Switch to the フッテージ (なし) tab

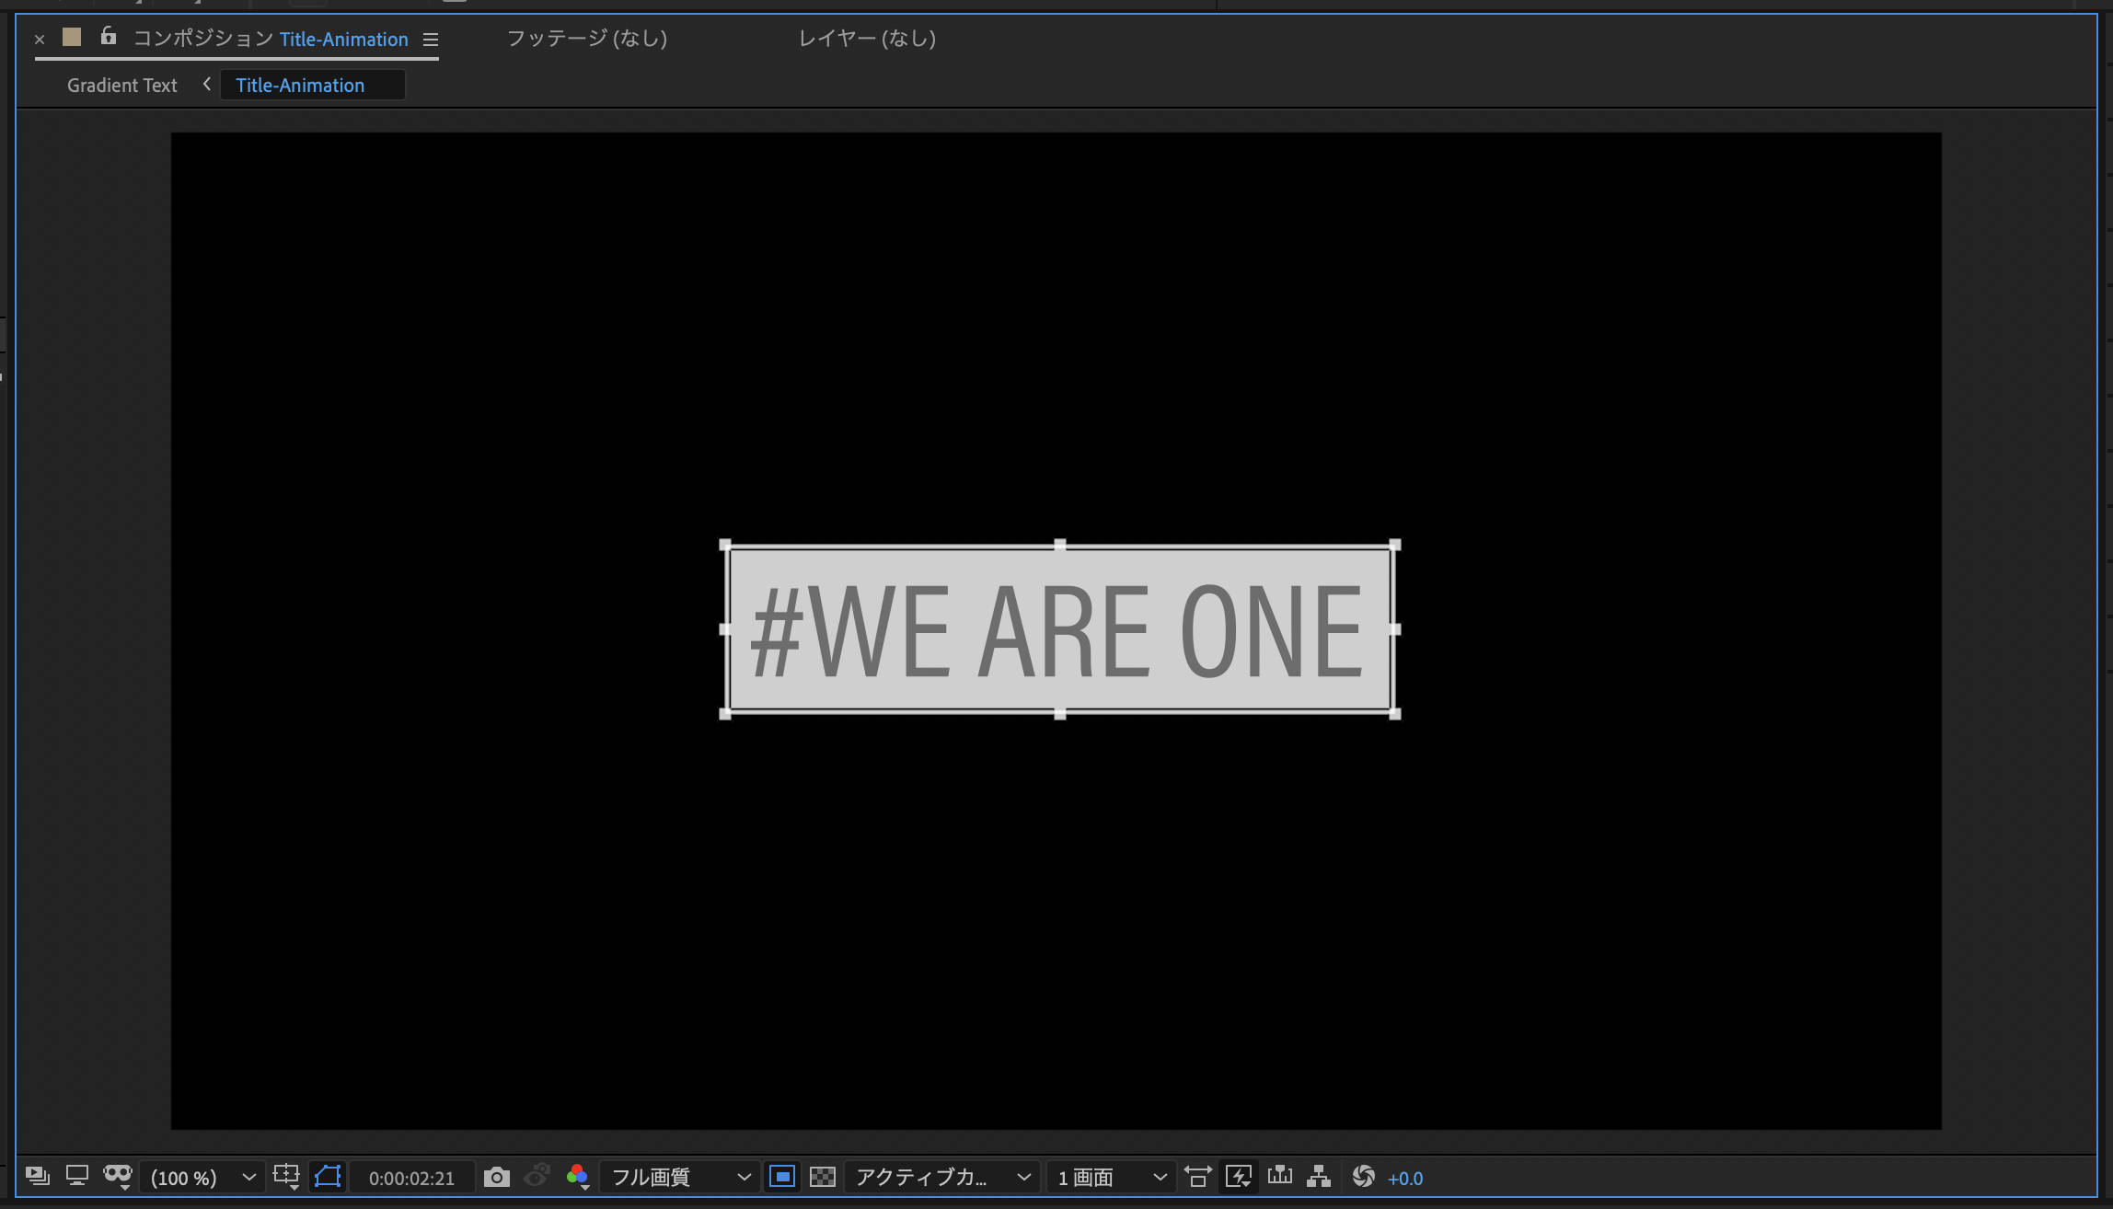586,39
